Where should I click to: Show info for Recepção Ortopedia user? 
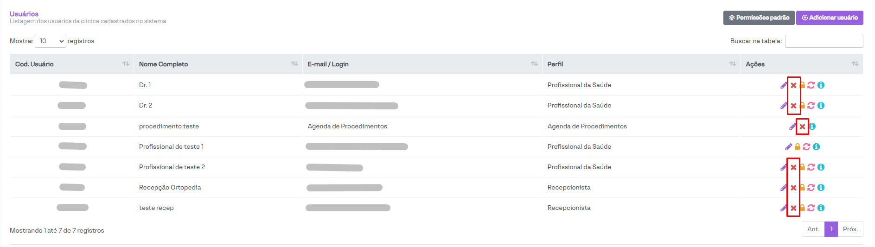pyautogui.click(x=821, y=188)
